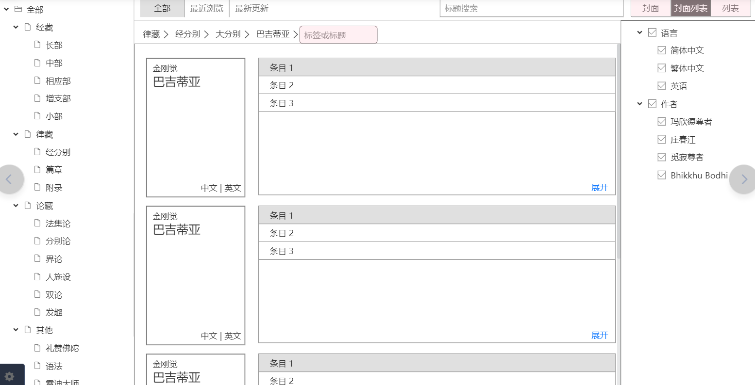Click the file icon next to 语法
Viewport: 755px width, 385px height.
tap(37, 366)
